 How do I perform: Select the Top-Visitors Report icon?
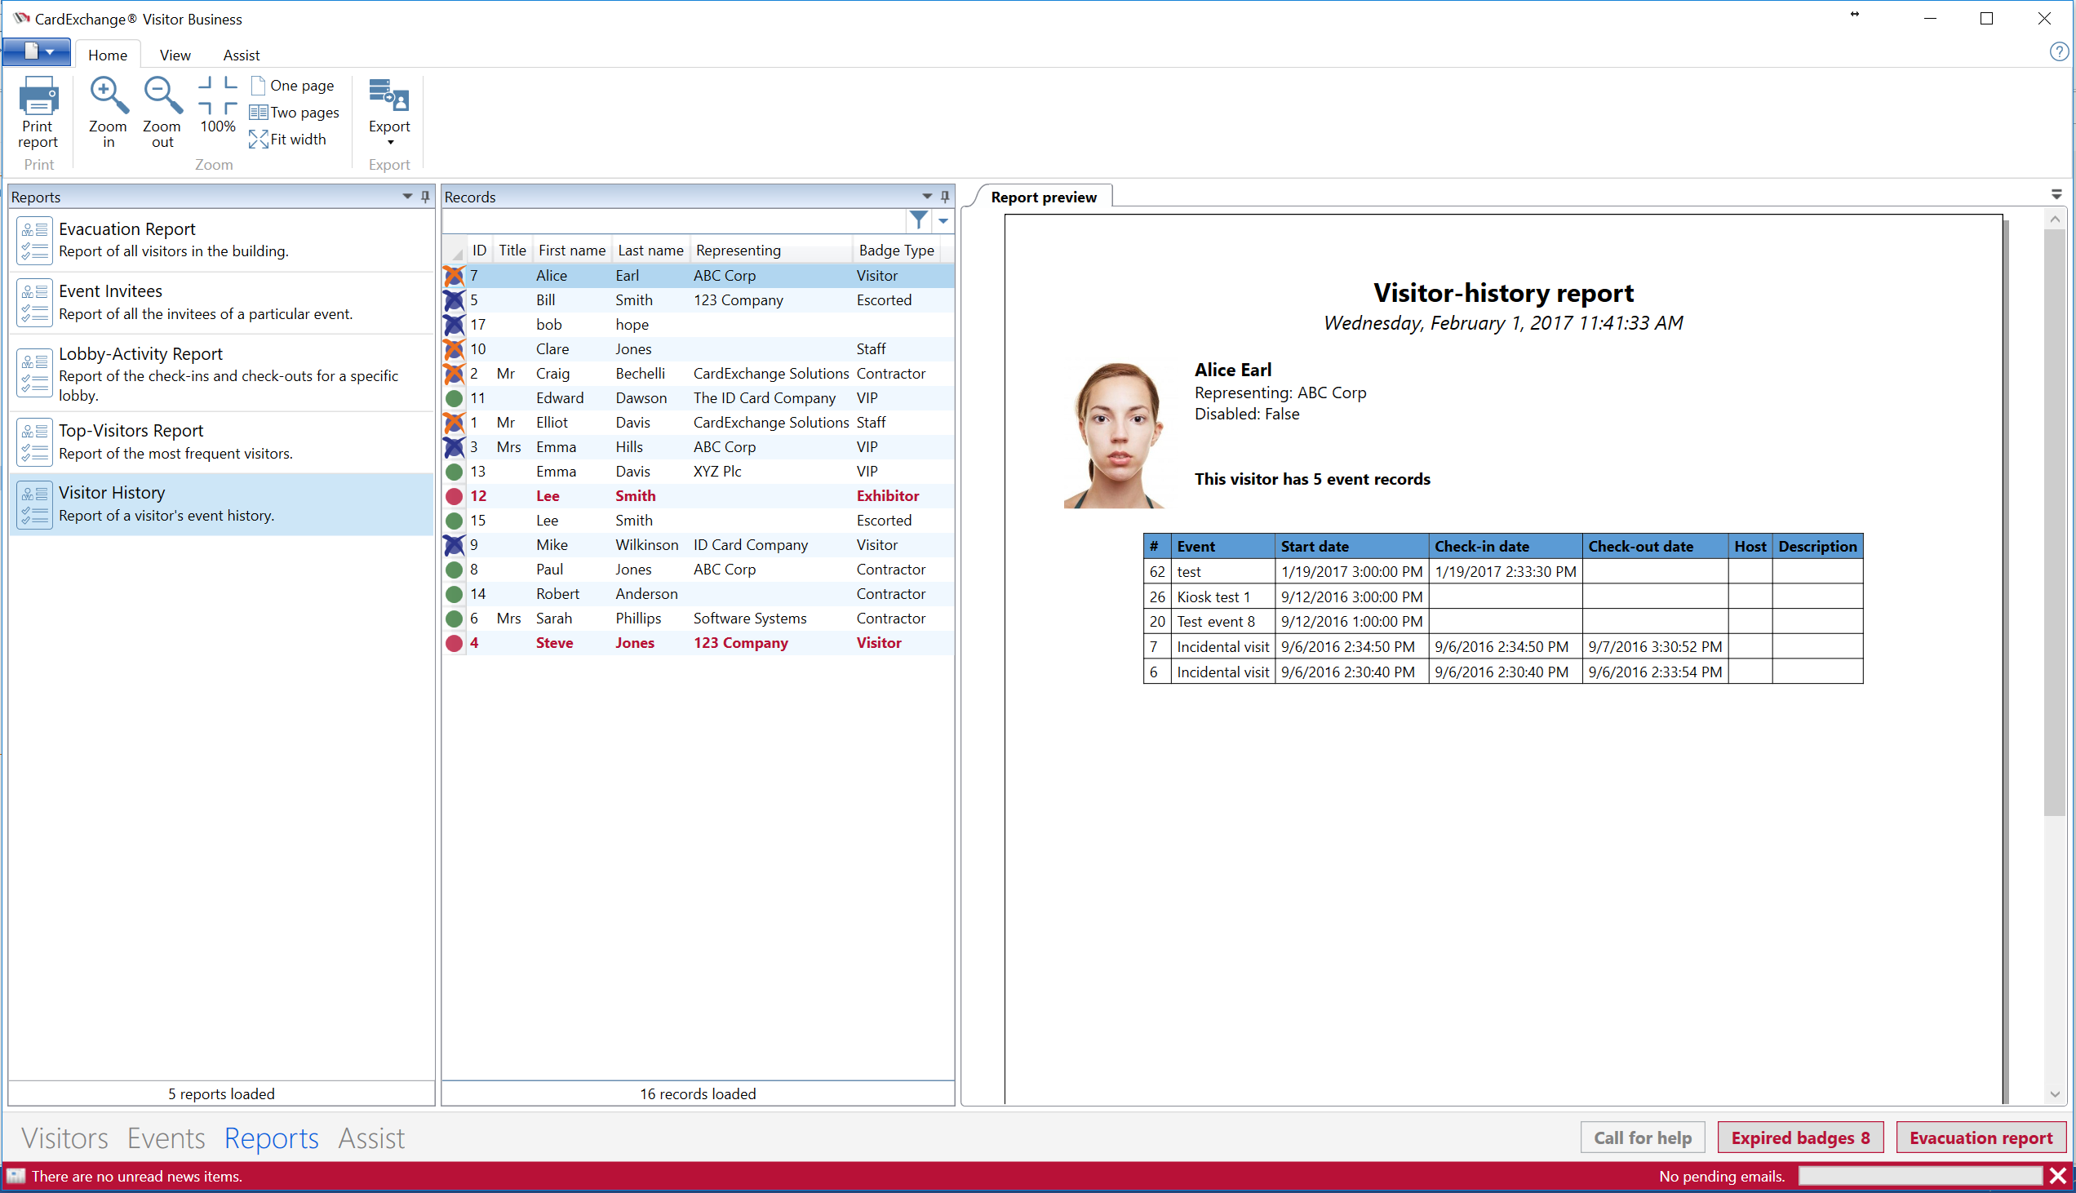tap(34, 442)
